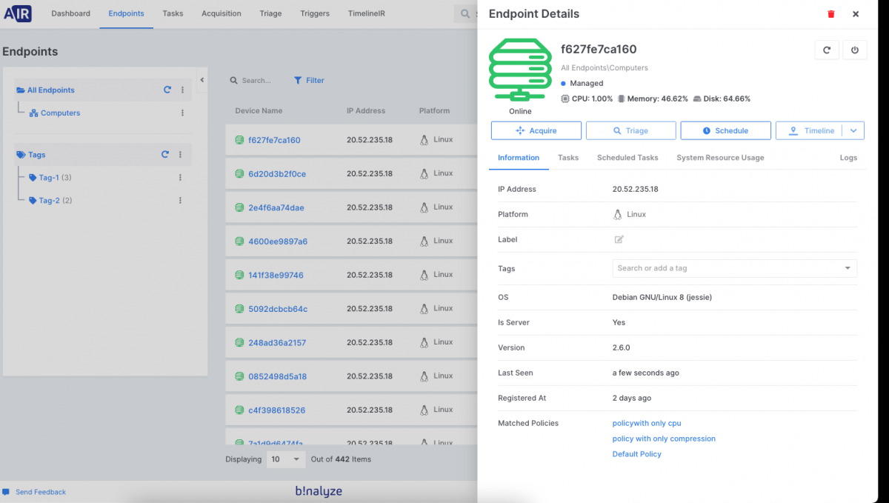Screen dimensions: 889x503
Task: Refresh the All Endpoints group list
Action: [x=167, y=90]
